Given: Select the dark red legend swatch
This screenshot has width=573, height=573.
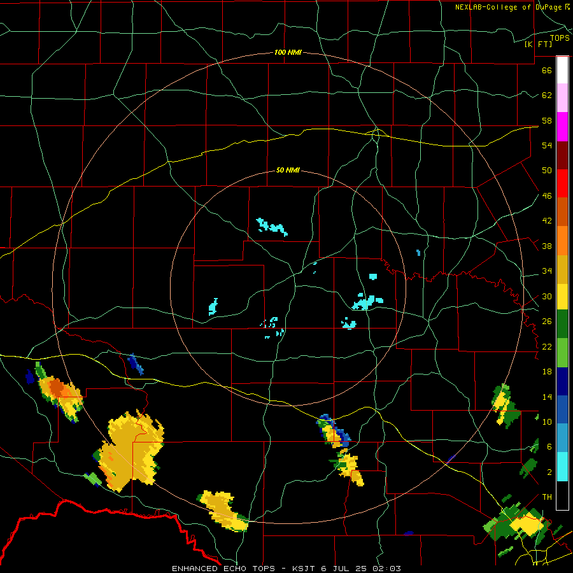Looking at the screenshot, I should pyautogui.click(x=562, y=155).
